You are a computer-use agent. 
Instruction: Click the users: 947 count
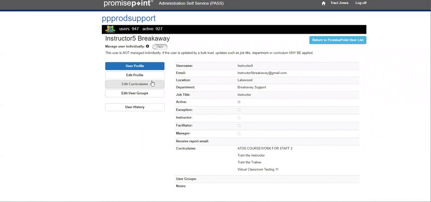(x=129, y=29)
